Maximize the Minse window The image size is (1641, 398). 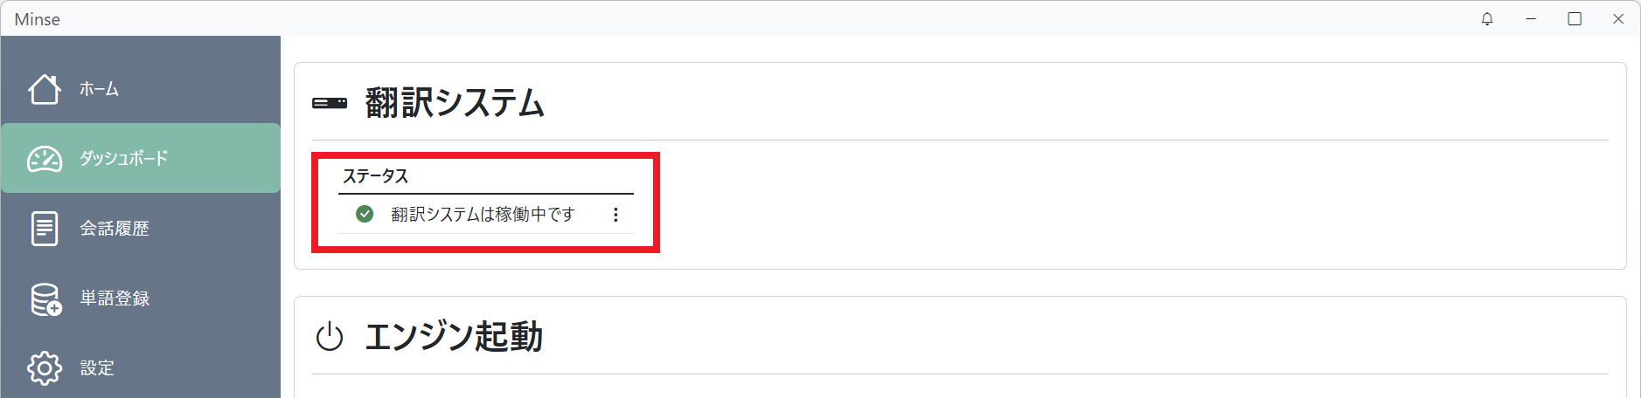1575,18
